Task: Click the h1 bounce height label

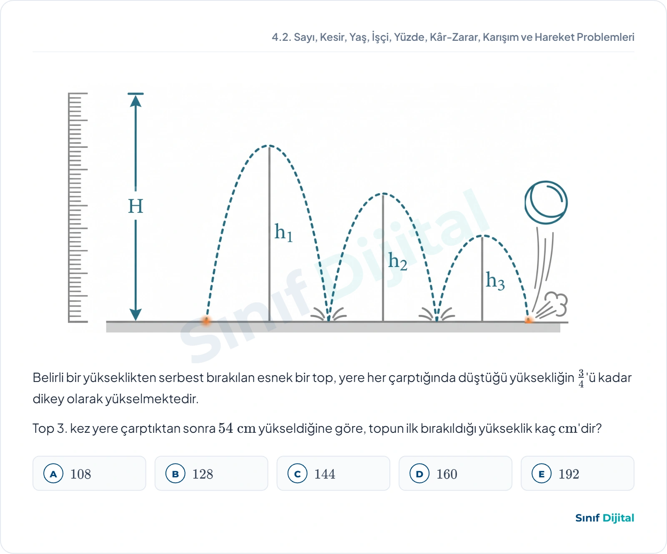Action: [x=283, y=232]
